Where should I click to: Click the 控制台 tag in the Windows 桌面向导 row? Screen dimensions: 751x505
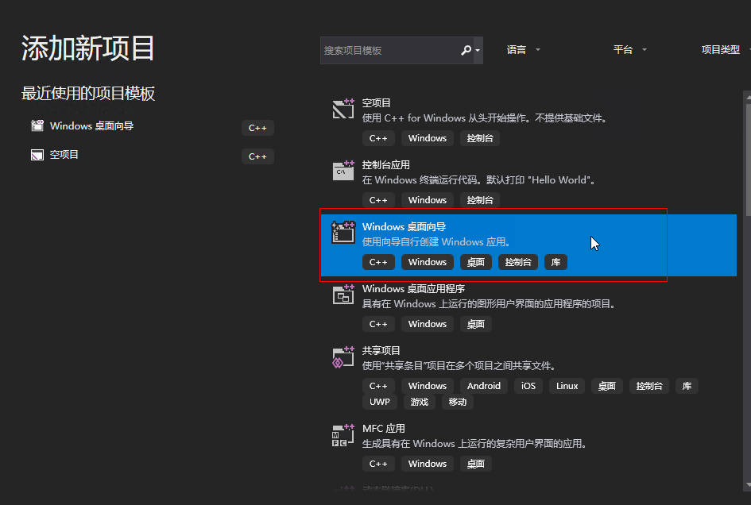pos(517,262)
